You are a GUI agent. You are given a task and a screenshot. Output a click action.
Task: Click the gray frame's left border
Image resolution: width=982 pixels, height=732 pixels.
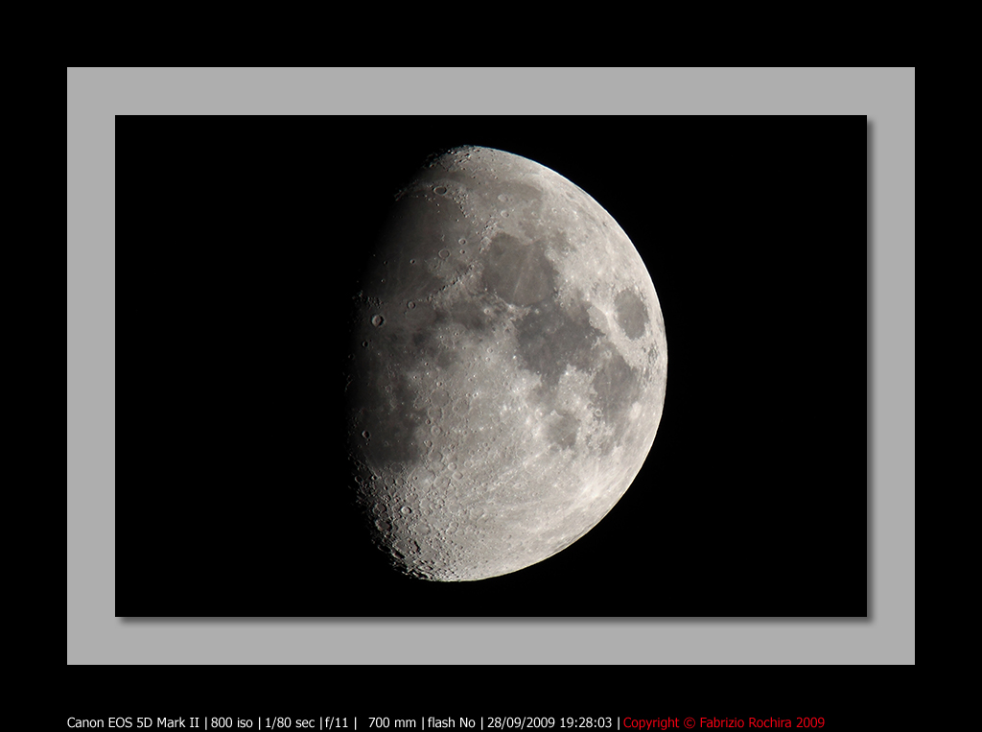[x=91, y=365]
